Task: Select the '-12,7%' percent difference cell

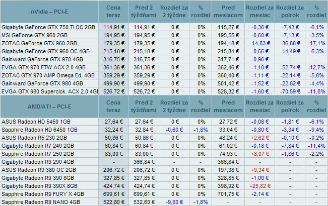Action: 317,67
